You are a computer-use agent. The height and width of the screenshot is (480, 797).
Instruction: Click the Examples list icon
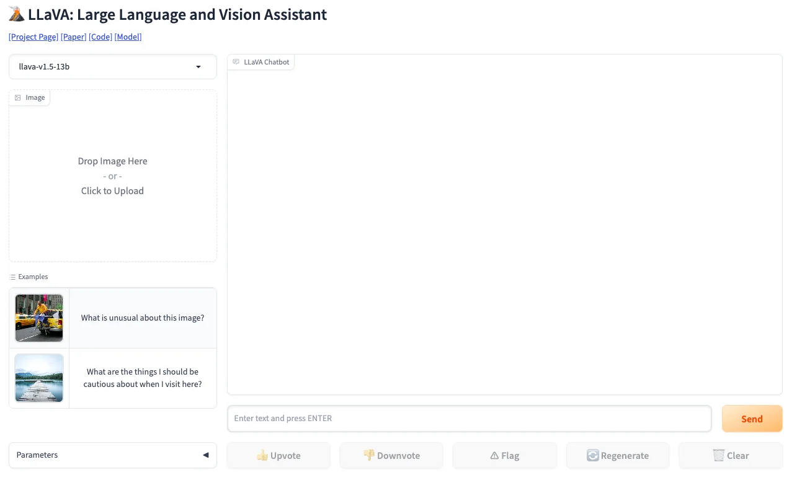12,277
